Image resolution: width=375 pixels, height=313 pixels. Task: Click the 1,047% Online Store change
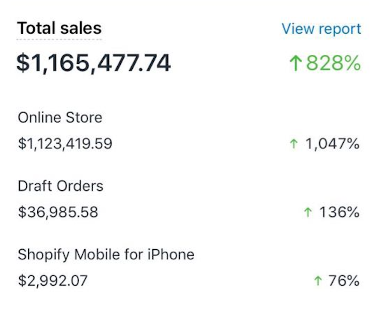(x=332, y=144)
